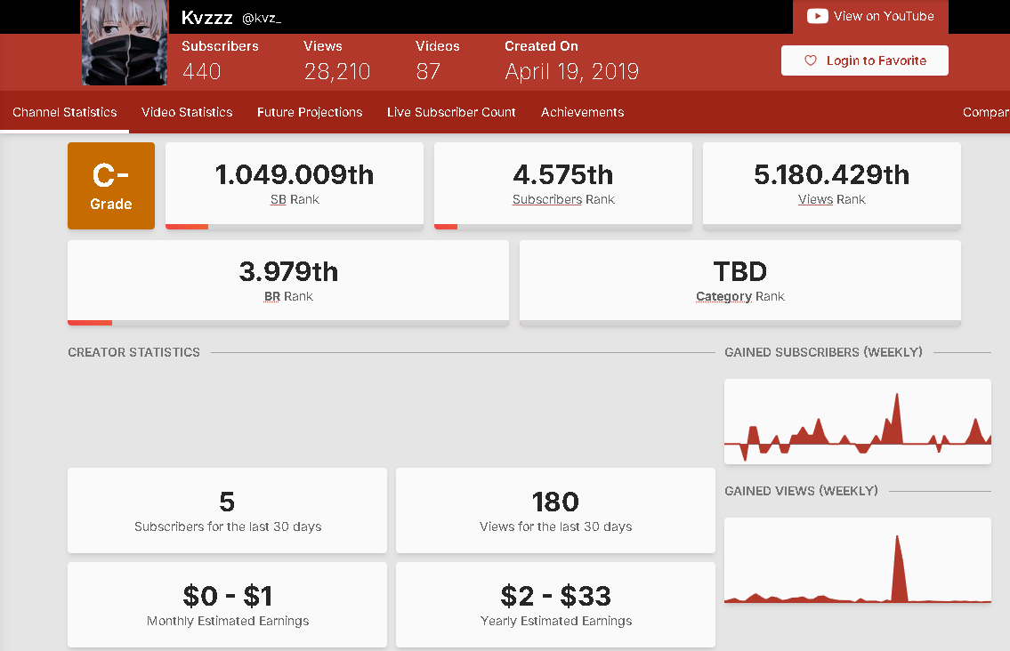Image resolution: width=1010 pixels, height=651 pixels.
Task: Click the Gained Subscribers weekly chart
Action: [x=857, y=422]
